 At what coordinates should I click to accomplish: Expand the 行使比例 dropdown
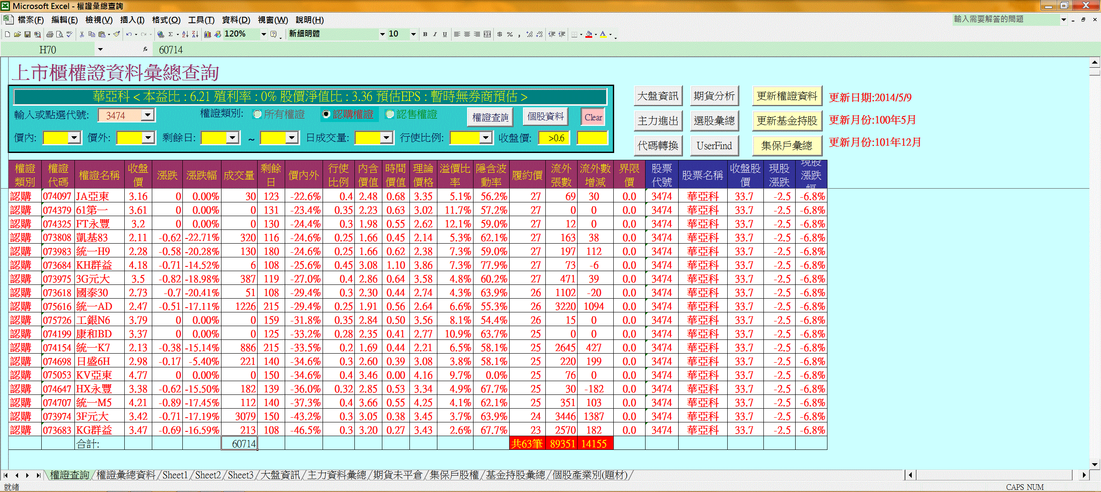point(486,138)
